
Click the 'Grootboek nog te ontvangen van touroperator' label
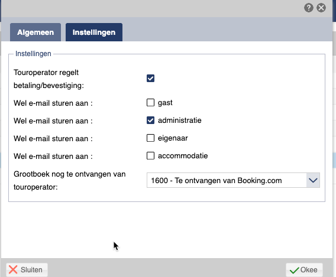point(69,181)
